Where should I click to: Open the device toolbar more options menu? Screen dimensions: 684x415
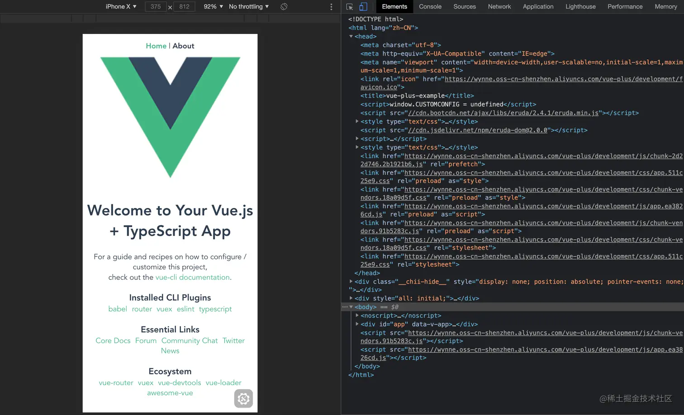coord(331,7)
